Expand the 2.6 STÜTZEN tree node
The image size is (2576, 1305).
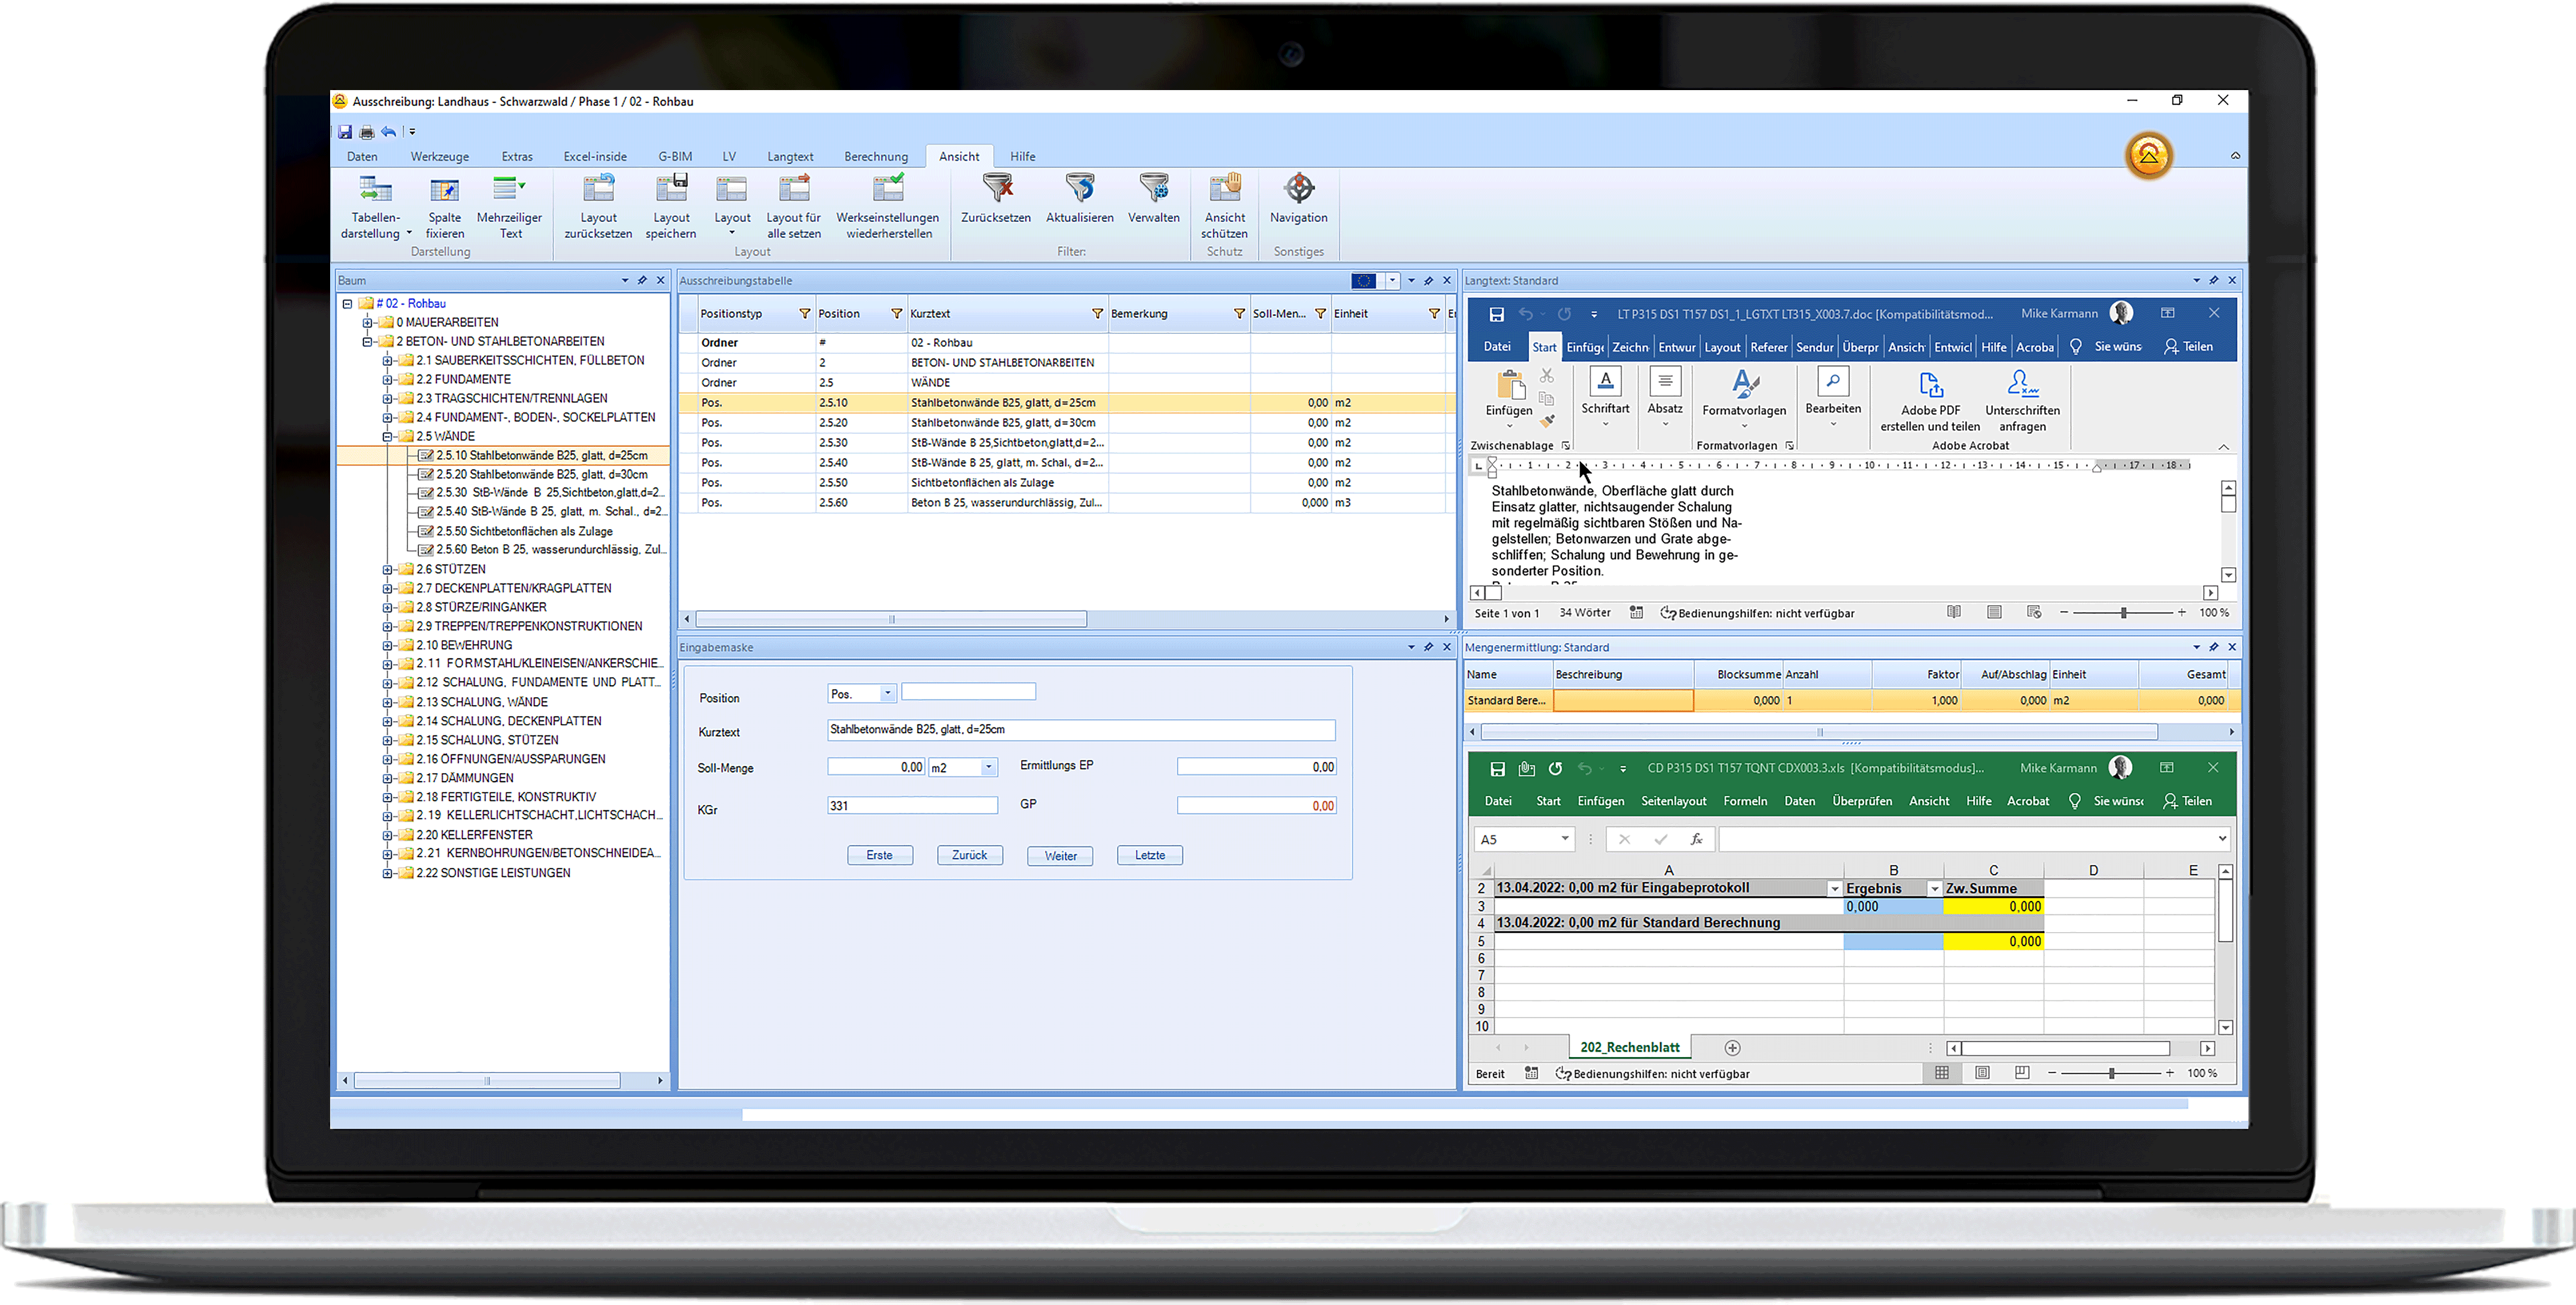(389, 569)
